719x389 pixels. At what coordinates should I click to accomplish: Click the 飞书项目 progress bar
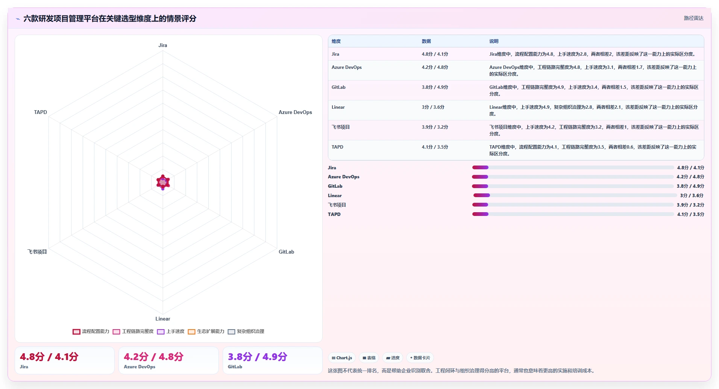[573, 205]
